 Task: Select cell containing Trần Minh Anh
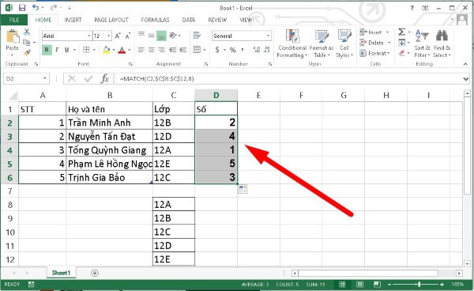click(110, 123)
